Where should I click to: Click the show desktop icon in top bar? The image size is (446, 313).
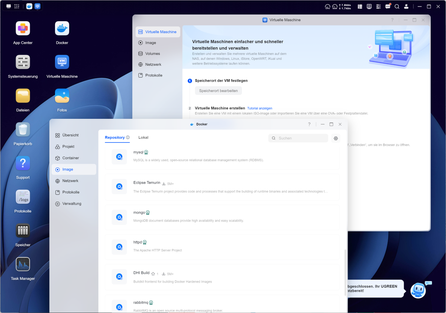click(9, 6)
